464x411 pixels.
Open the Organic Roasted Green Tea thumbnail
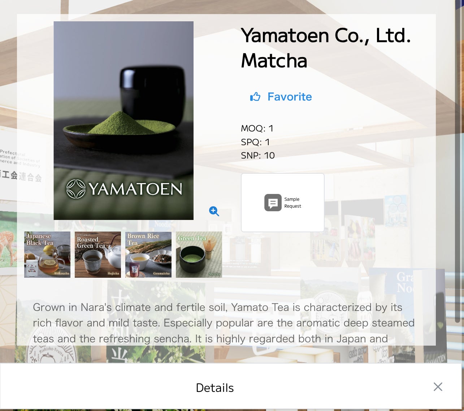coord(98,255)
